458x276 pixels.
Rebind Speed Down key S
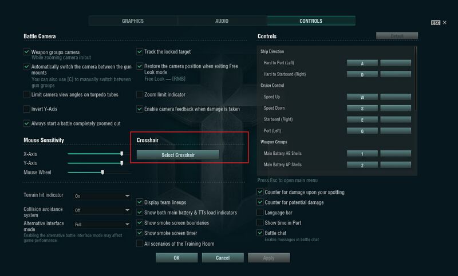(x=362, y=108)
